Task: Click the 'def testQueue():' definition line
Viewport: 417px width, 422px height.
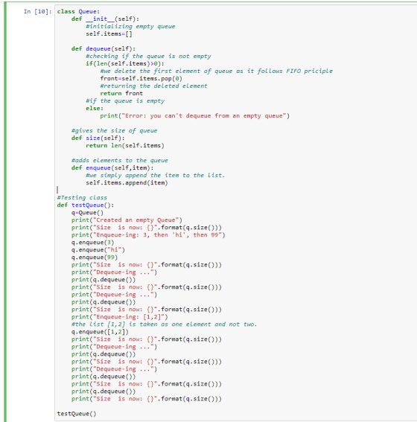Action: click(86, 205)
